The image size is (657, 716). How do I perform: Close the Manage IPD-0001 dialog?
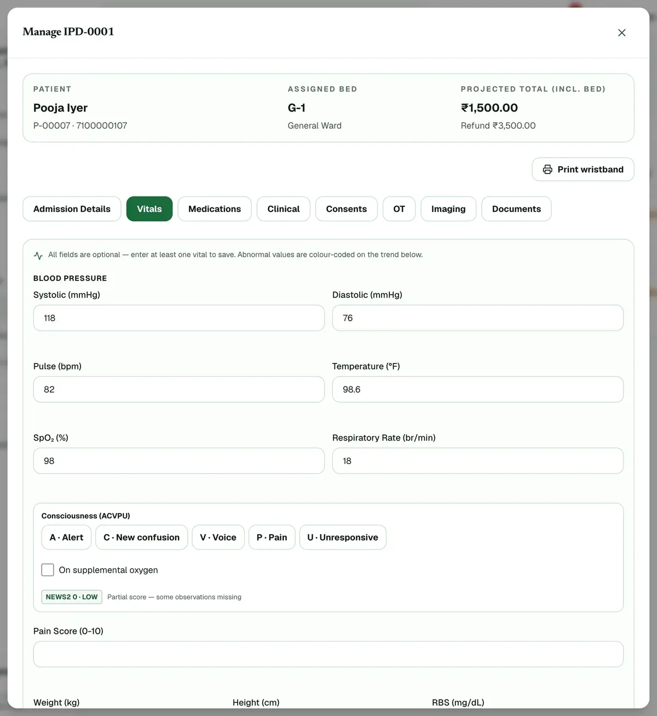click(621, 33)
